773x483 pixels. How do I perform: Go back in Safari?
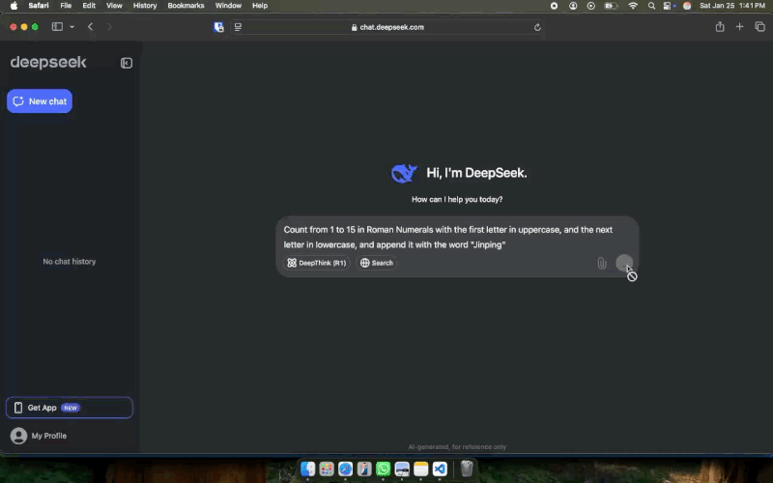[90, 27]
